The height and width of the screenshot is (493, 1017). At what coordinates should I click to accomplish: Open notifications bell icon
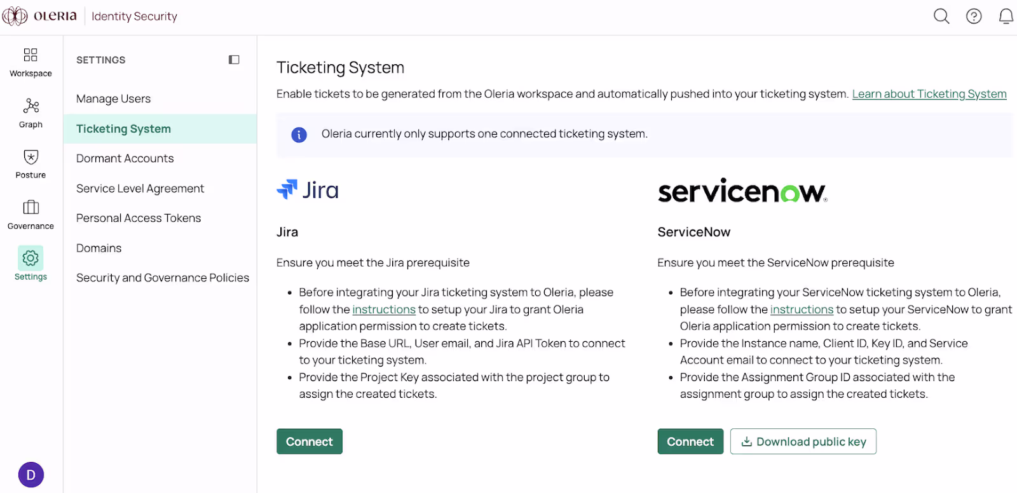pyautogui.click(x=1006, y=16)
